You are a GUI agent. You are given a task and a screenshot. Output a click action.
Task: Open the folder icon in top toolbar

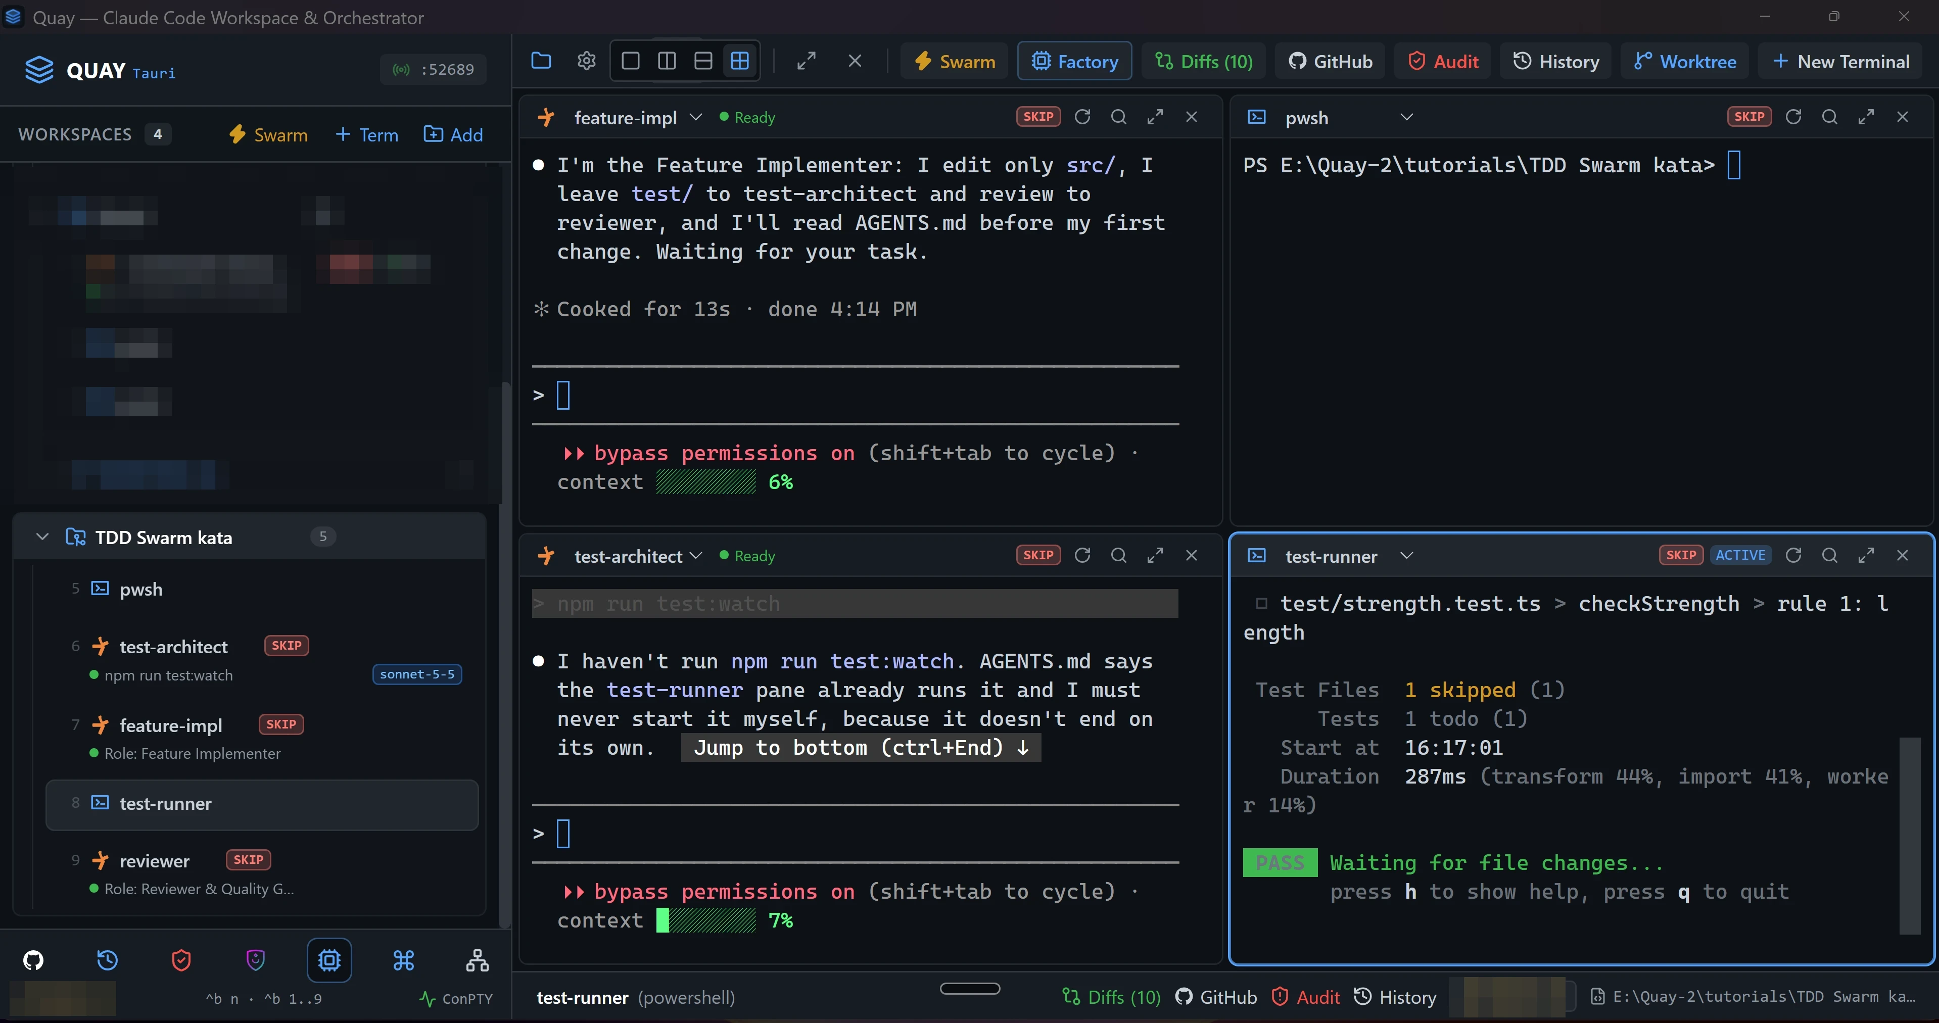[541, 61]
